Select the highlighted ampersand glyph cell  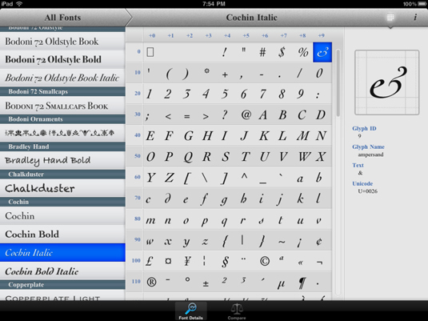click(322, 52)
